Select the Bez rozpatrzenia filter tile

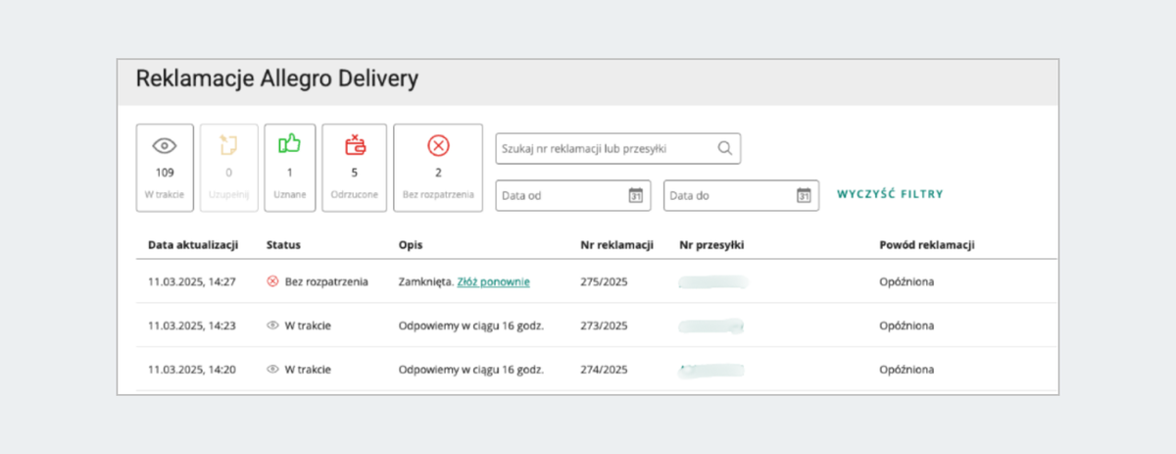[x=438, y=168]
